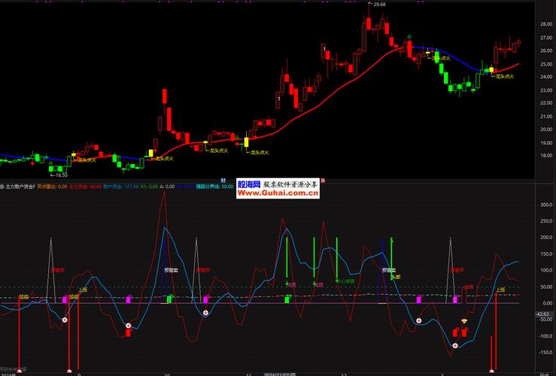Screen dimensions: 556x376
Task: Click the white A: 0.00 readout
Action: click(167, 186)
